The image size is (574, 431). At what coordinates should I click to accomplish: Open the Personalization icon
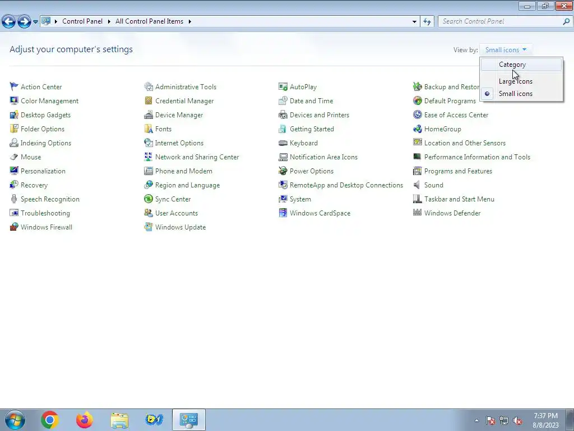[14, 171]
